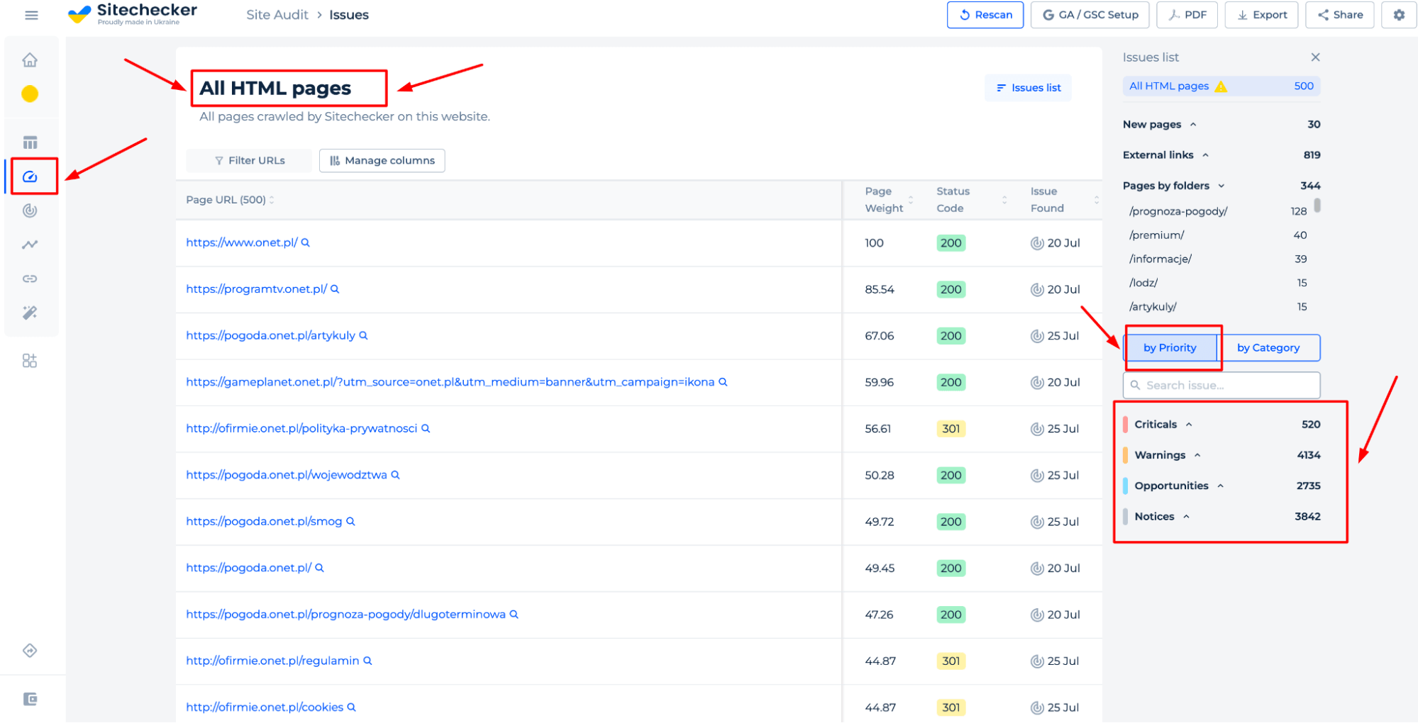Open the Site Monitoring radar sidebar icon

[30, 211]
